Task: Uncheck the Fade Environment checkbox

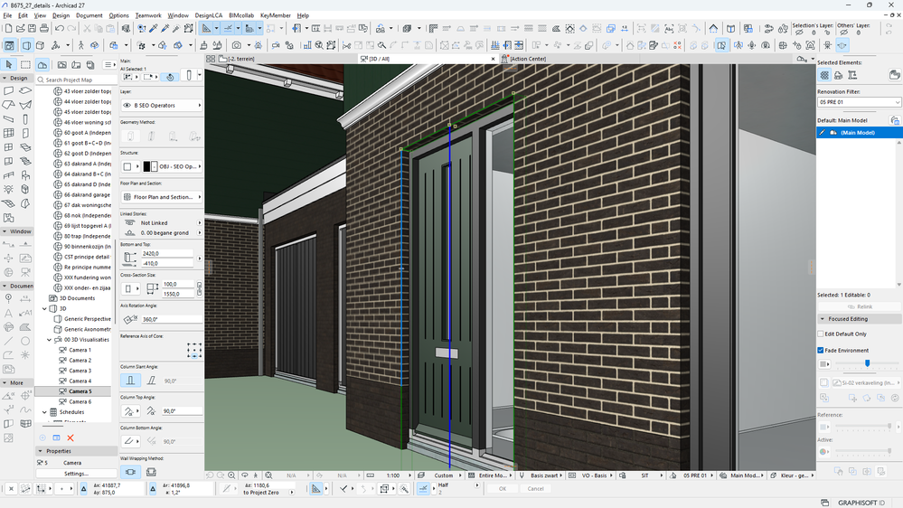Action: click(821, 350)
